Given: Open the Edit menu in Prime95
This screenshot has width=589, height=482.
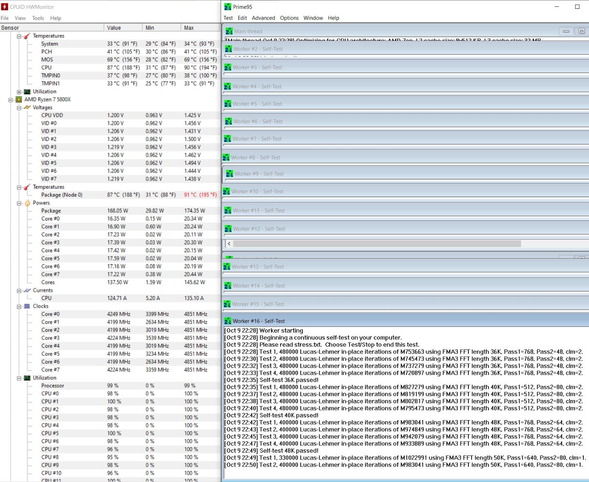Looking at the screenshot, I should pyautogui.click(x=242, y=18).
